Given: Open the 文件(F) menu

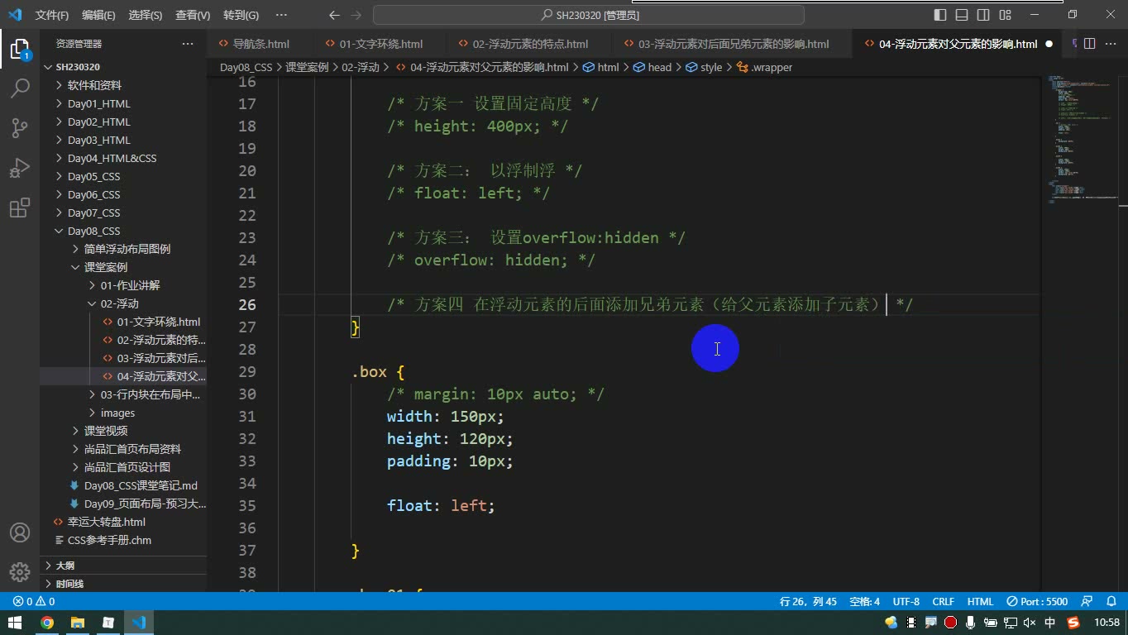Looking at the screenshot, I should pos(52,15).
